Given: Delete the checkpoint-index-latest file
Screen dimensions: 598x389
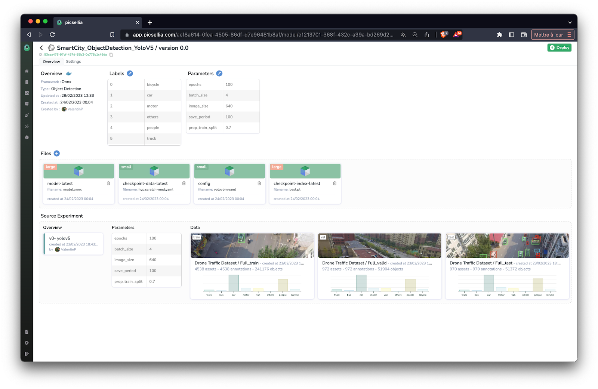Looking at the screenshot, I should click(335, 183).
